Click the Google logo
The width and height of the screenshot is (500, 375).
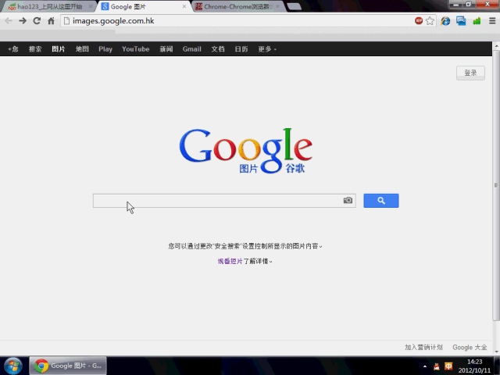click(x=245, y=151)
